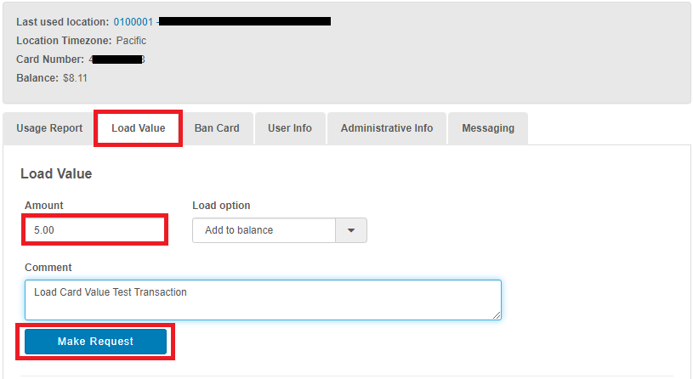The width and height of the screenshot is (693, 379).
Task: Click the Amount field label
Action: (44, 206)
